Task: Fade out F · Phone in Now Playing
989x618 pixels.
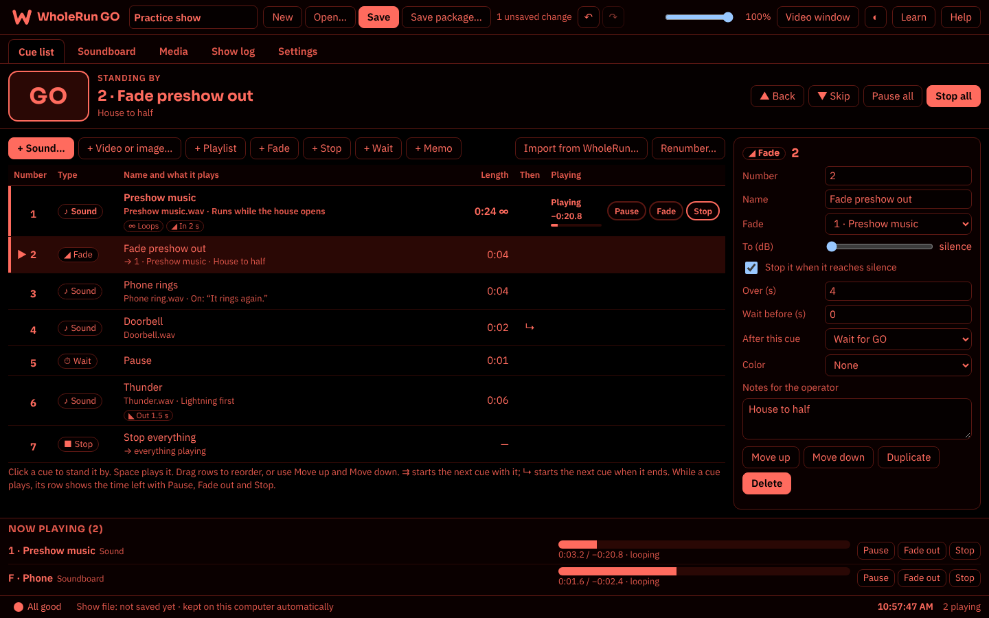Action: pos(922,578)
